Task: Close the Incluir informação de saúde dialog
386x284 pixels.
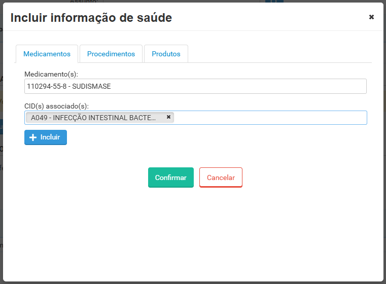Action: click(x=371, y=17)
